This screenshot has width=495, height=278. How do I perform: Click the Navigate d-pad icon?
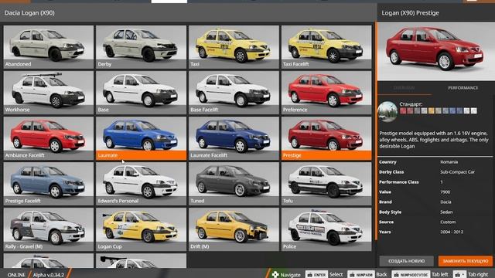pos(275,275)
